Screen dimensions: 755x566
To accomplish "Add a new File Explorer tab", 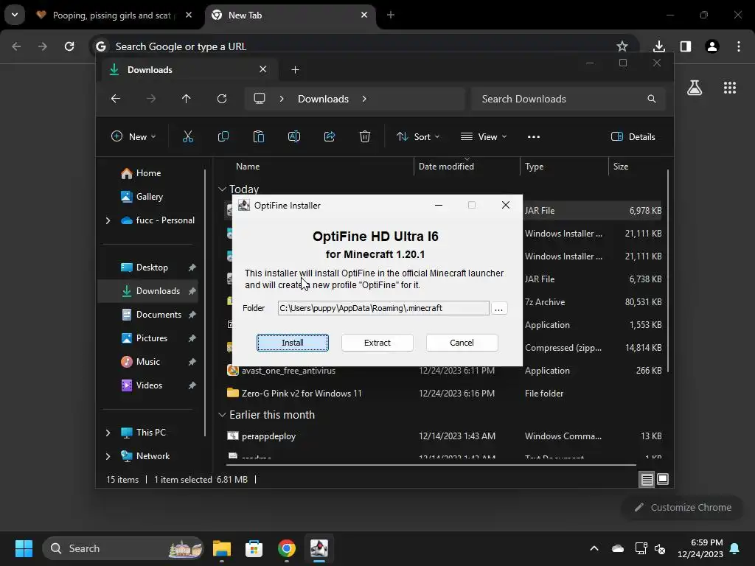I will click(295, 70).
